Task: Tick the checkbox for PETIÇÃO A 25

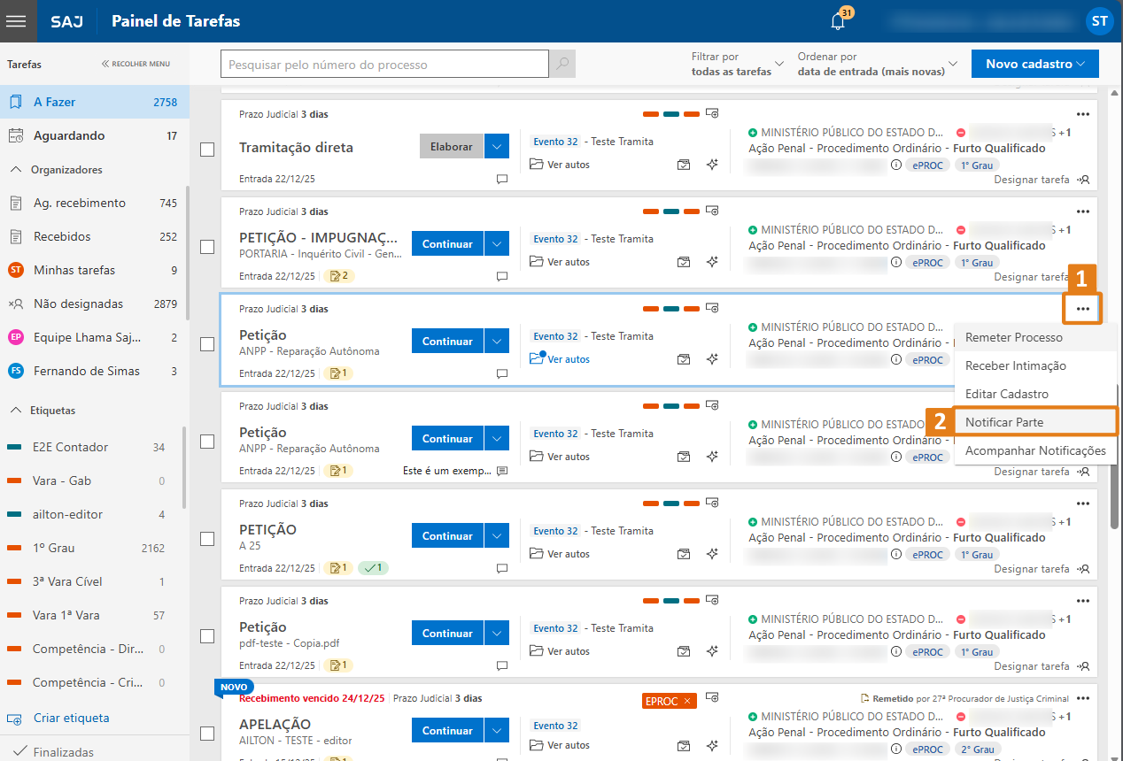Action: click(207, 539)
